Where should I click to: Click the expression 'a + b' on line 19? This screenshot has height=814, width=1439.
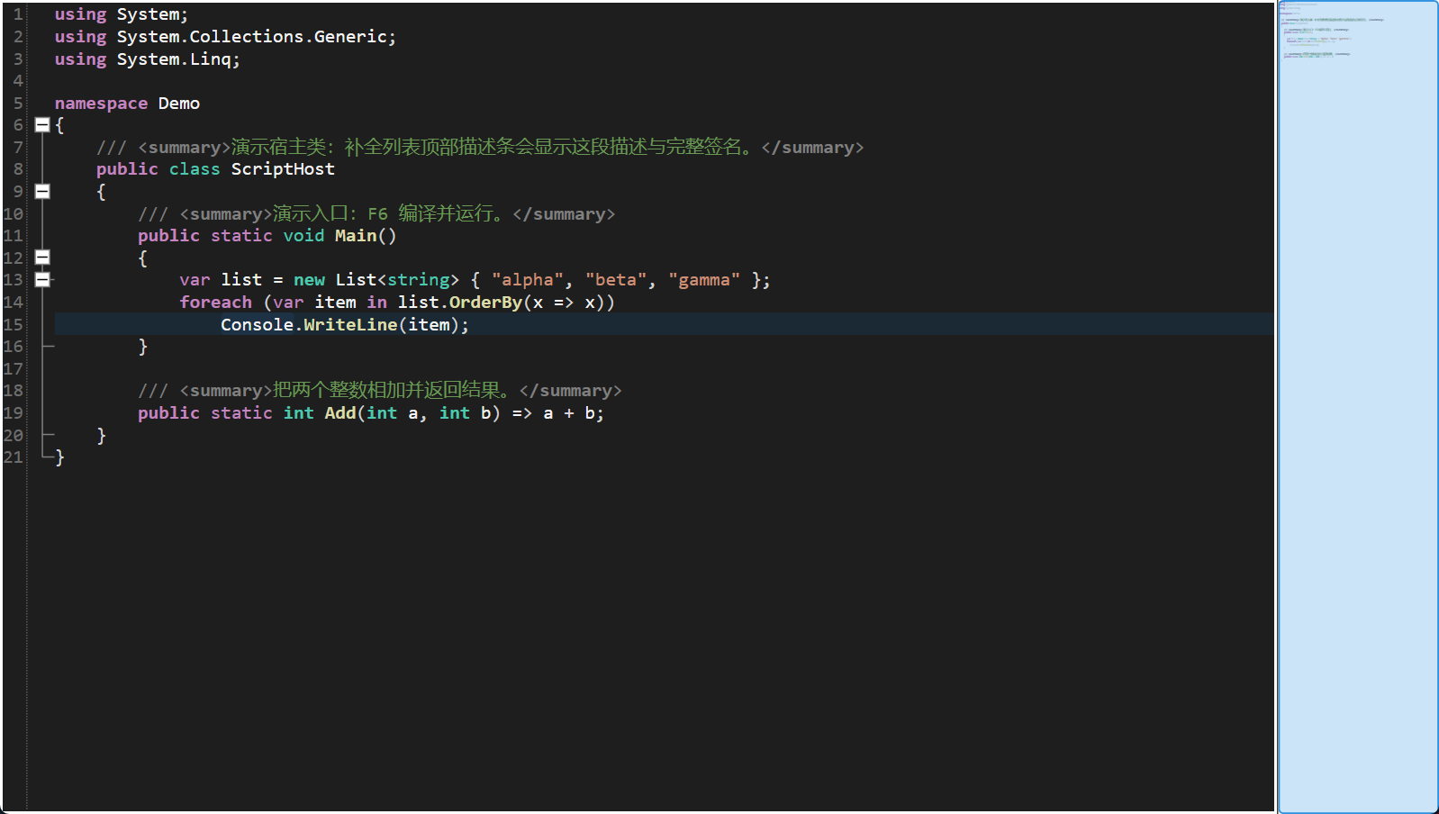point(568,413)
